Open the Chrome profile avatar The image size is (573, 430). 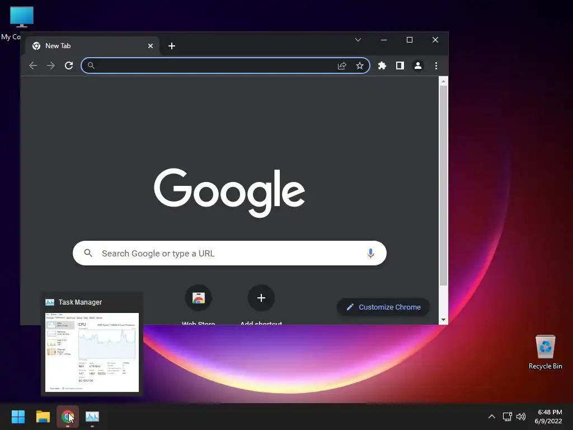(417, 66)
